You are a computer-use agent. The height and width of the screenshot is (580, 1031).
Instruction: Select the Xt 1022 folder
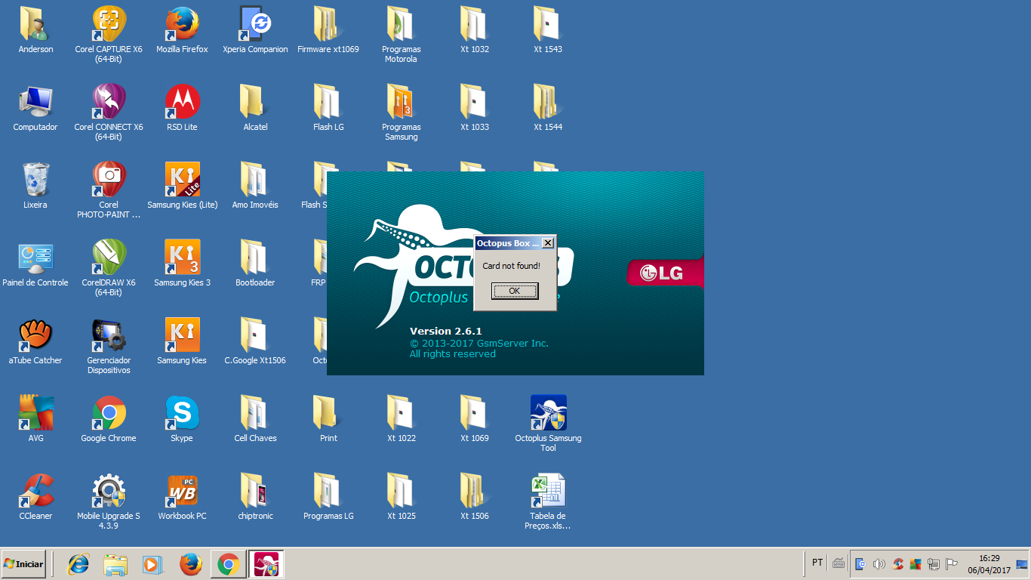click(x=402, y=419)
